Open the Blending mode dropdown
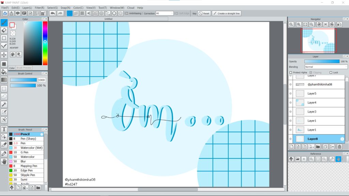The image size is (349, 196). coord(326,67)
